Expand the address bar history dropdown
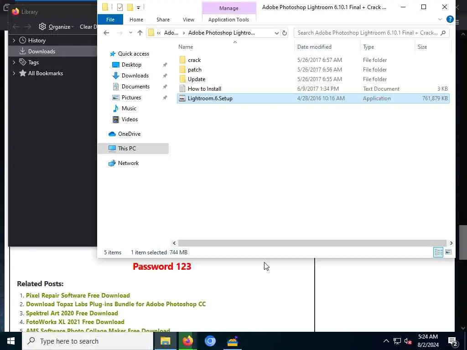This screenshot has width=467, height=350. point(277,33)
